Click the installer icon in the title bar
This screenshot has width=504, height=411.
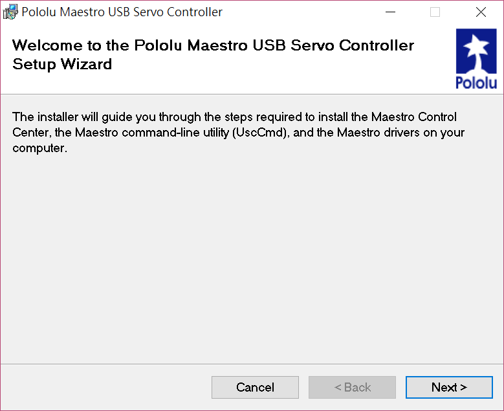(10, 12)
